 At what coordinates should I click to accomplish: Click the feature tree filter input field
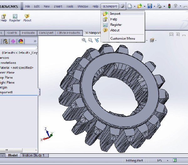[18, 47]
